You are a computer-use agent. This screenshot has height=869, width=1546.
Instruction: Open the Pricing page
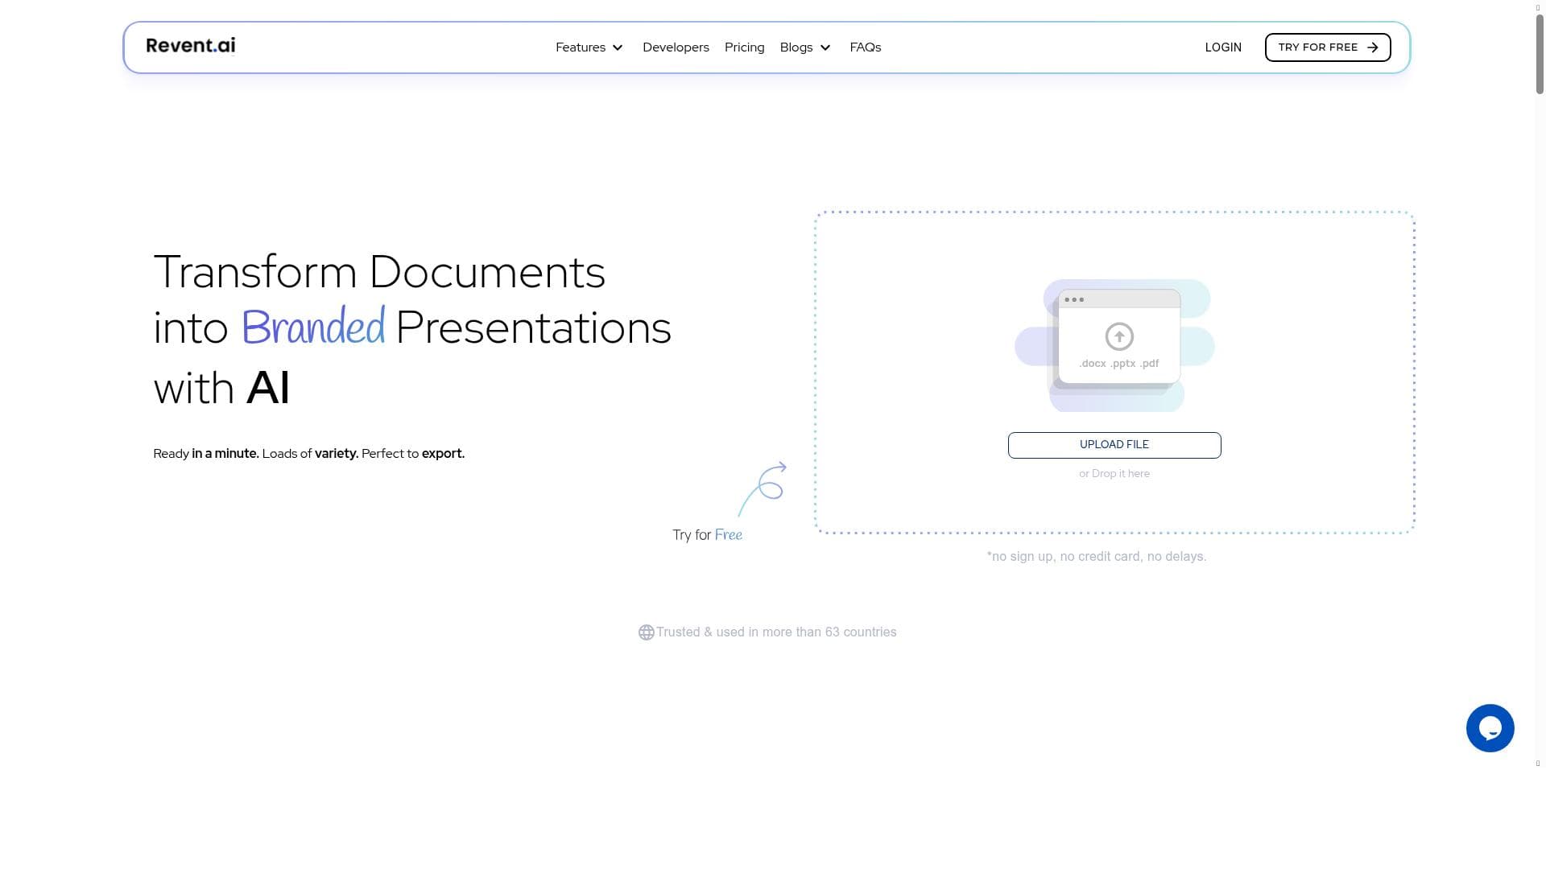(x=744, y=47)
